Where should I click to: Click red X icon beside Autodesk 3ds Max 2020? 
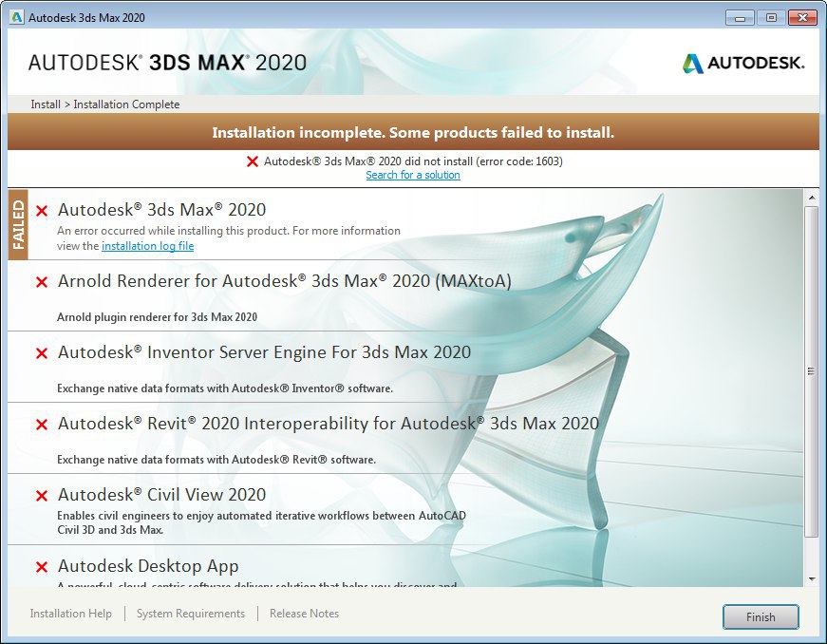pos(42,211)
